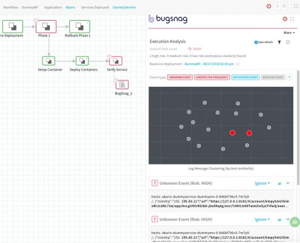Open chart icon of first Unknown Event
The image size is (300, 243).
coord(279,183)
